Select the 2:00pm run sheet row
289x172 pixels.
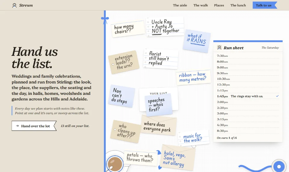[248, 102]
